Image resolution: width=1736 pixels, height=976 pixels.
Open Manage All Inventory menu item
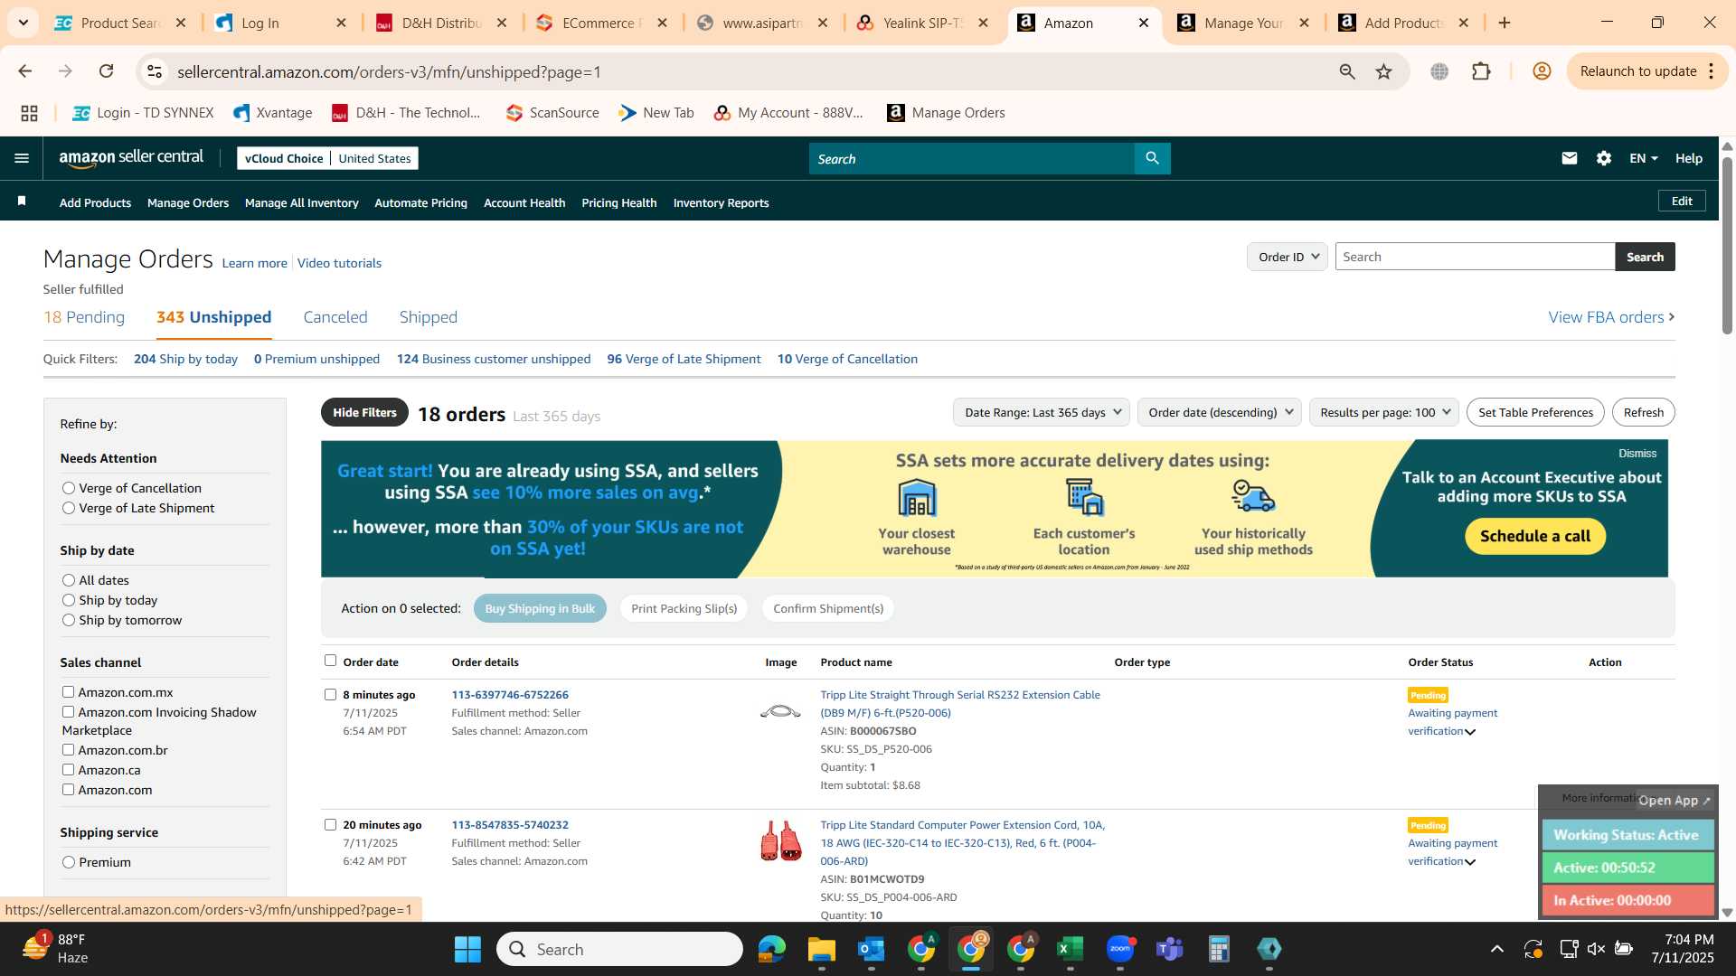302,202
